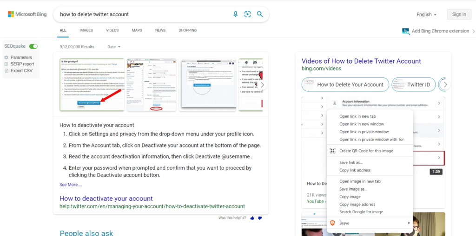Click the help.twitter.com URL text
476x236 pixels.
point(152,206)
